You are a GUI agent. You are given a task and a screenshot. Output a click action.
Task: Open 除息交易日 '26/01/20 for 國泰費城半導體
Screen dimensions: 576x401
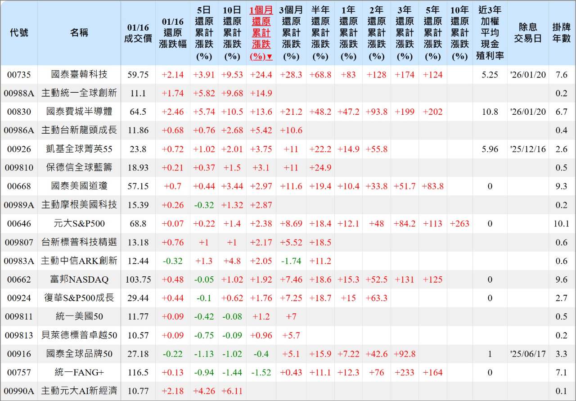click(x=528, y=112)
